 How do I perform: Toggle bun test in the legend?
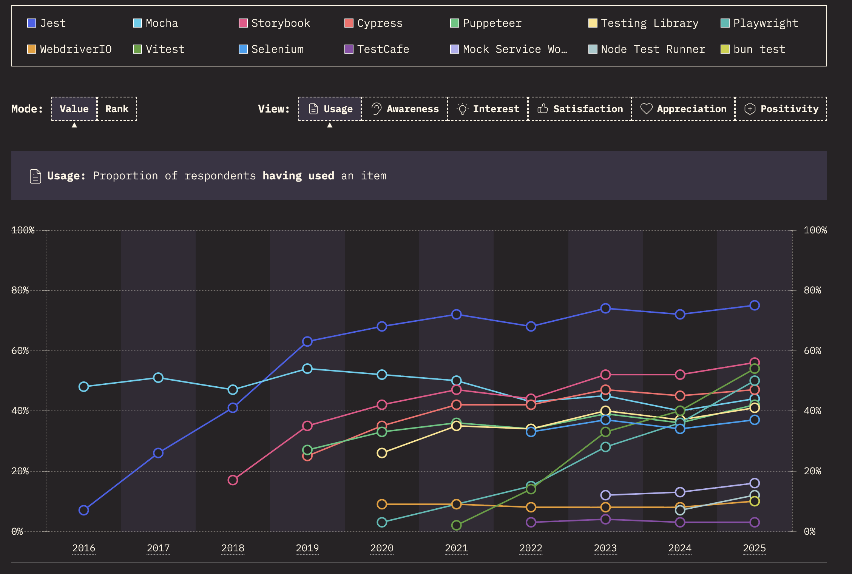pyautogui.click(x=753, y=49)
